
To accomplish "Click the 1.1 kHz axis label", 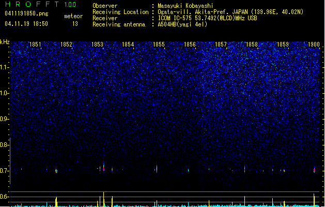I will click(x=4, y=67).
